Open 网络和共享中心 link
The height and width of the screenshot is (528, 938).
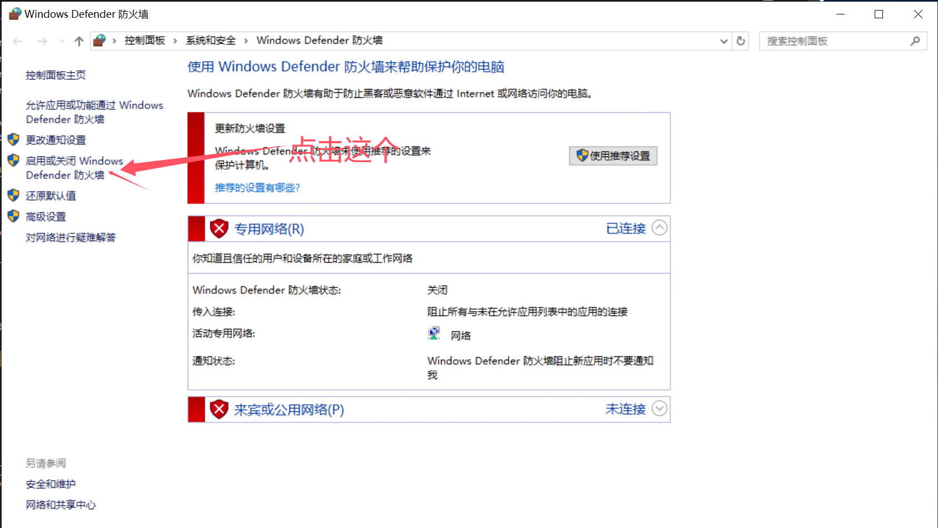61,505
